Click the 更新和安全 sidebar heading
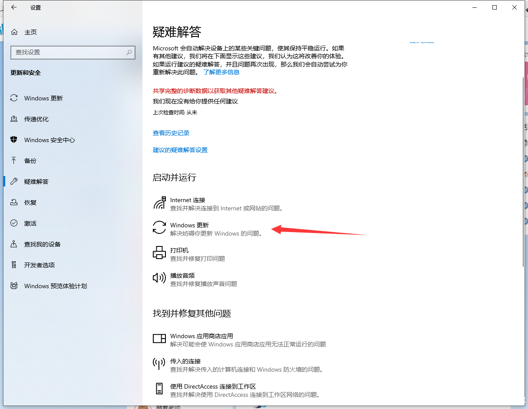 click(26, 73)
